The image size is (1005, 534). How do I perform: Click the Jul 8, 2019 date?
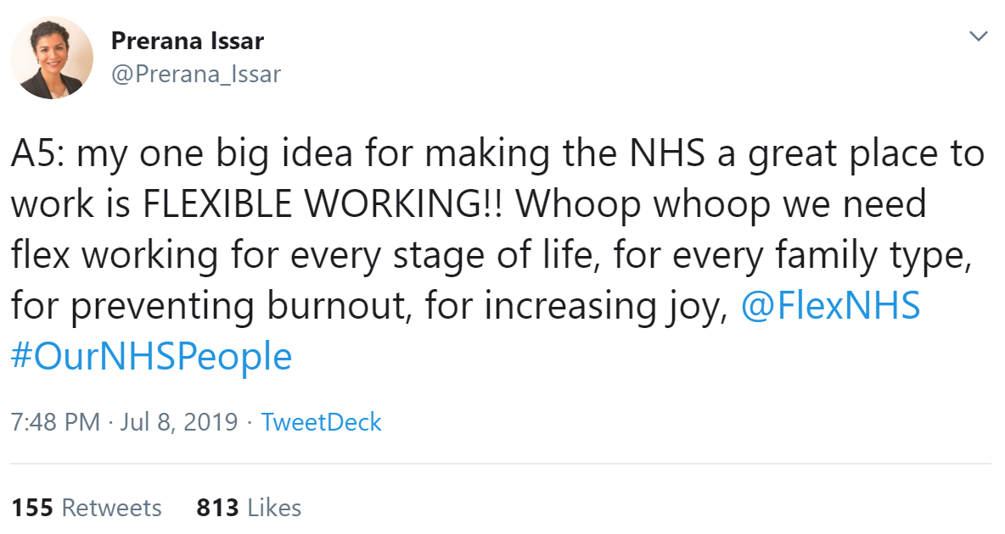[x=179, y=422]
